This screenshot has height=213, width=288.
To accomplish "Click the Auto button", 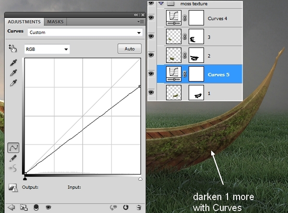I will (129, 49).
